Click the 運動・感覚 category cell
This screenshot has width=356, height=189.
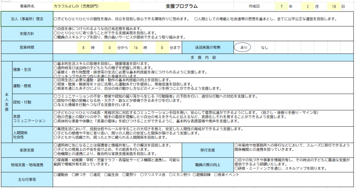32,86
